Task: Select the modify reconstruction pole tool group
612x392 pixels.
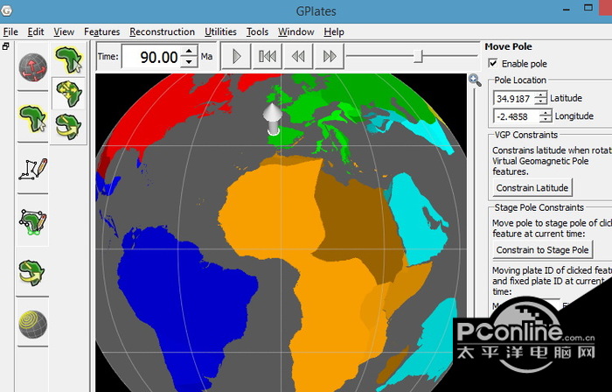Action: point(33,272)
